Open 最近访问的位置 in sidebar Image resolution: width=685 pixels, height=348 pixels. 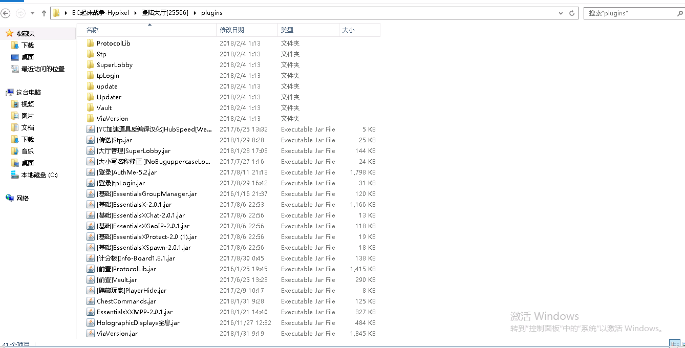(x=43, y=69)
